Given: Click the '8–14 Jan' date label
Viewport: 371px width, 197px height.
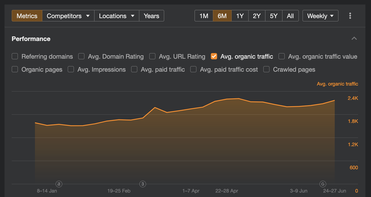Looking at the screenshot, I should pos(47,191).
